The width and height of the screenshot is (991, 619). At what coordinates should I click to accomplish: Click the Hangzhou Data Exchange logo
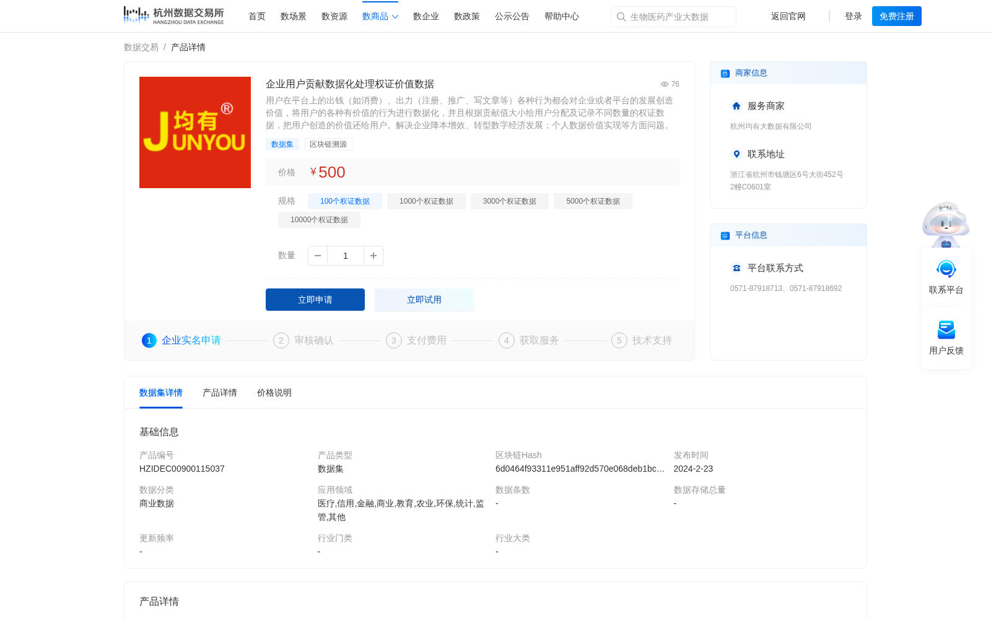173,15
